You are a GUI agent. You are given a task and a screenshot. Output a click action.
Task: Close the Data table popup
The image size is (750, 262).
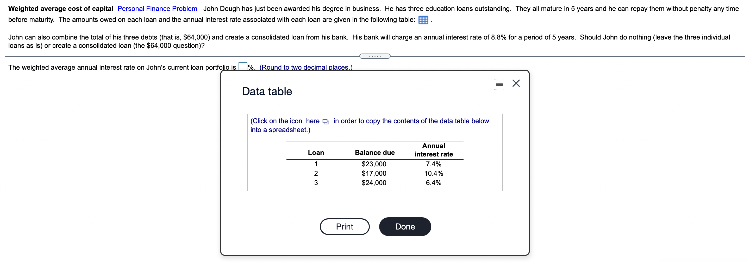coord(516,83)
